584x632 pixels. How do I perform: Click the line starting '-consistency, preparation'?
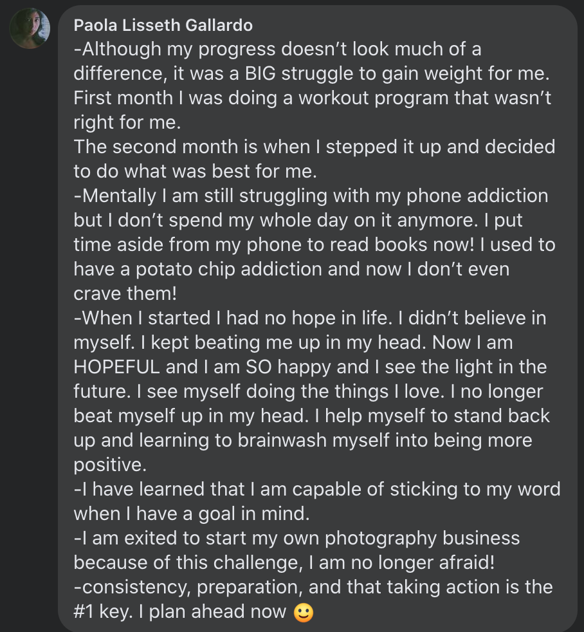[x=313, y=587]
